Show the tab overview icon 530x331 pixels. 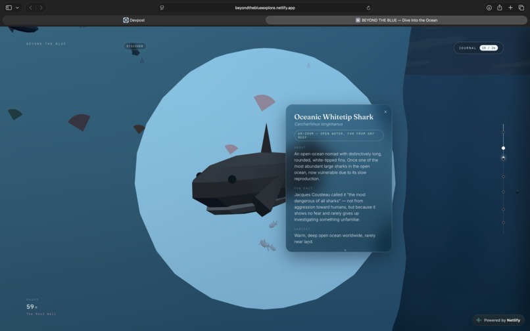pos(521,7)
